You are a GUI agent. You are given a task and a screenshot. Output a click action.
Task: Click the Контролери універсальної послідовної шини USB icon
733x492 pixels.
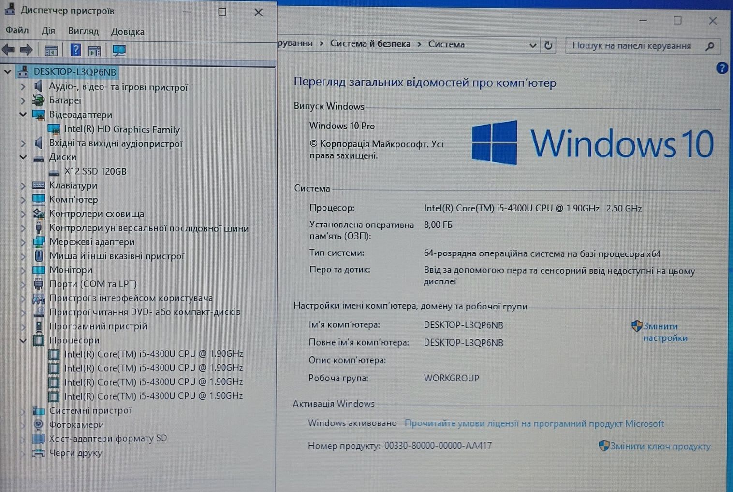click(x=39, y=227)
